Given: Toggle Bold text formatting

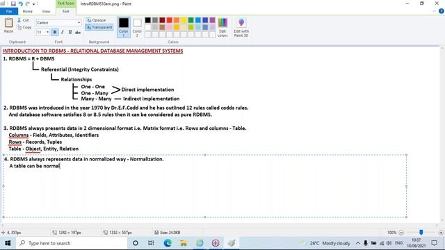Looking at the screenshot, I should tap(55, 32).
